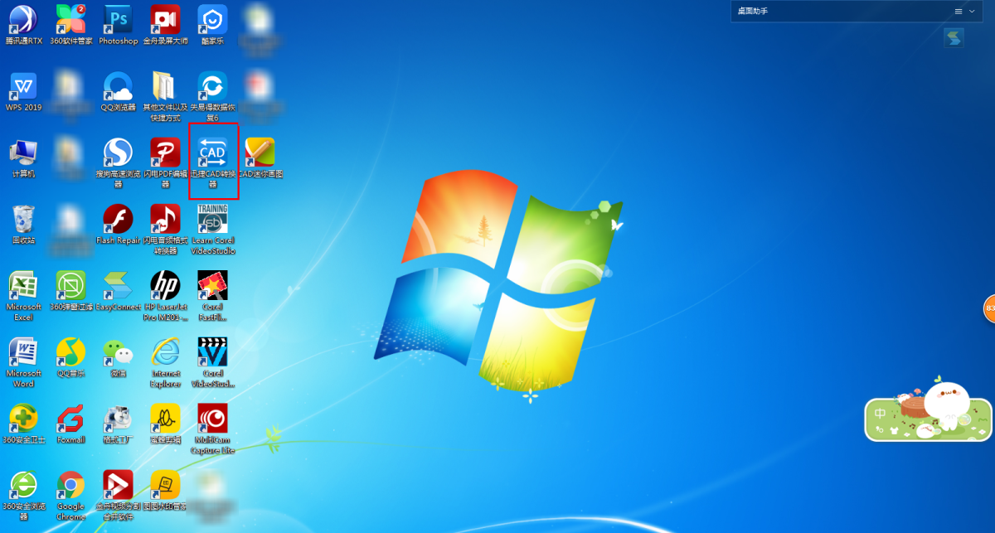The image size is (995, 533).
Task: Open the 桌面助手 hamburger menu
Action: coord(959,12)
